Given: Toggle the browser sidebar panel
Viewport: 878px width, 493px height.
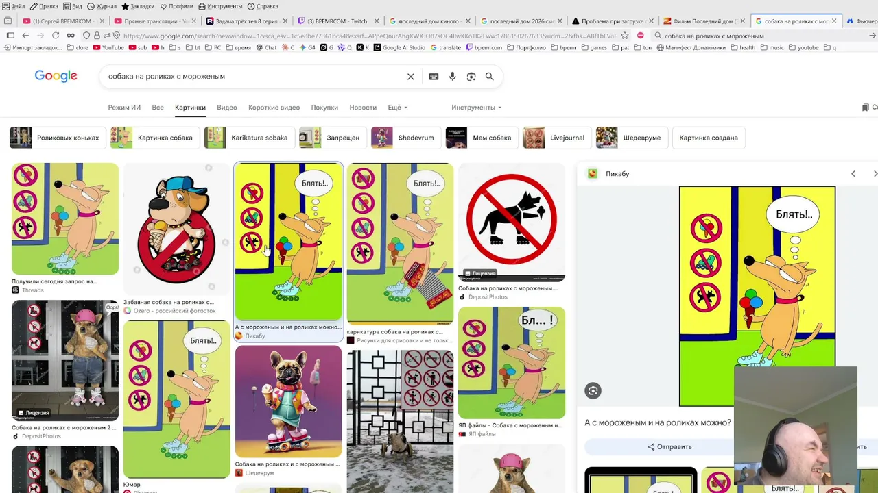Looking at the screenshot, I should point(10,36).
